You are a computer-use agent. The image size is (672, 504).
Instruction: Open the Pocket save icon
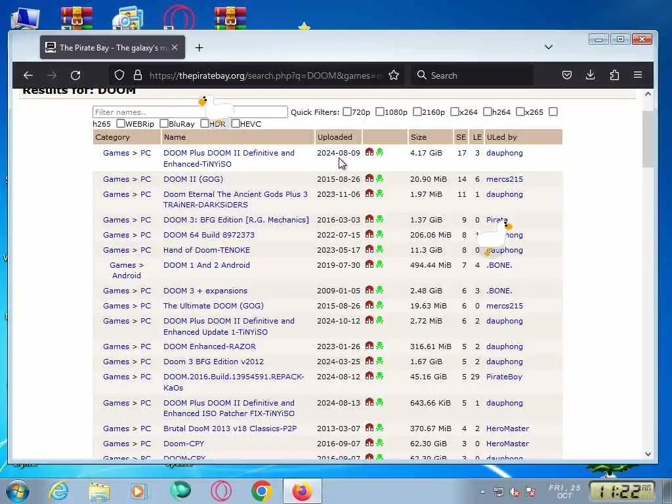coord(566,75)
